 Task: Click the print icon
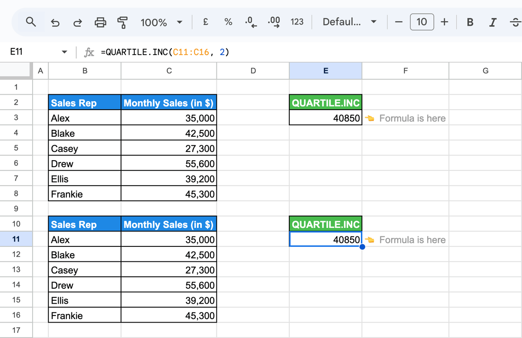pyautogui.click(x=100, y=22)
